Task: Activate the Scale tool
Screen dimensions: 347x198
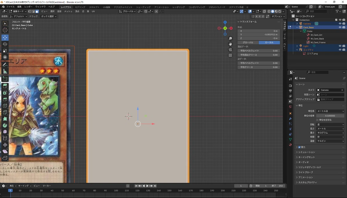Action: point(5,51)
